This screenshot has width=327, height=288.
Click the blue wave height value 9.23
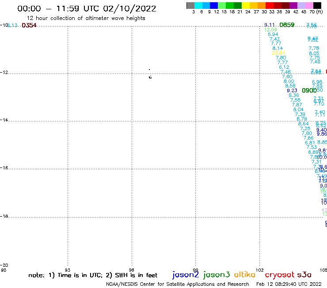[292, 90]
